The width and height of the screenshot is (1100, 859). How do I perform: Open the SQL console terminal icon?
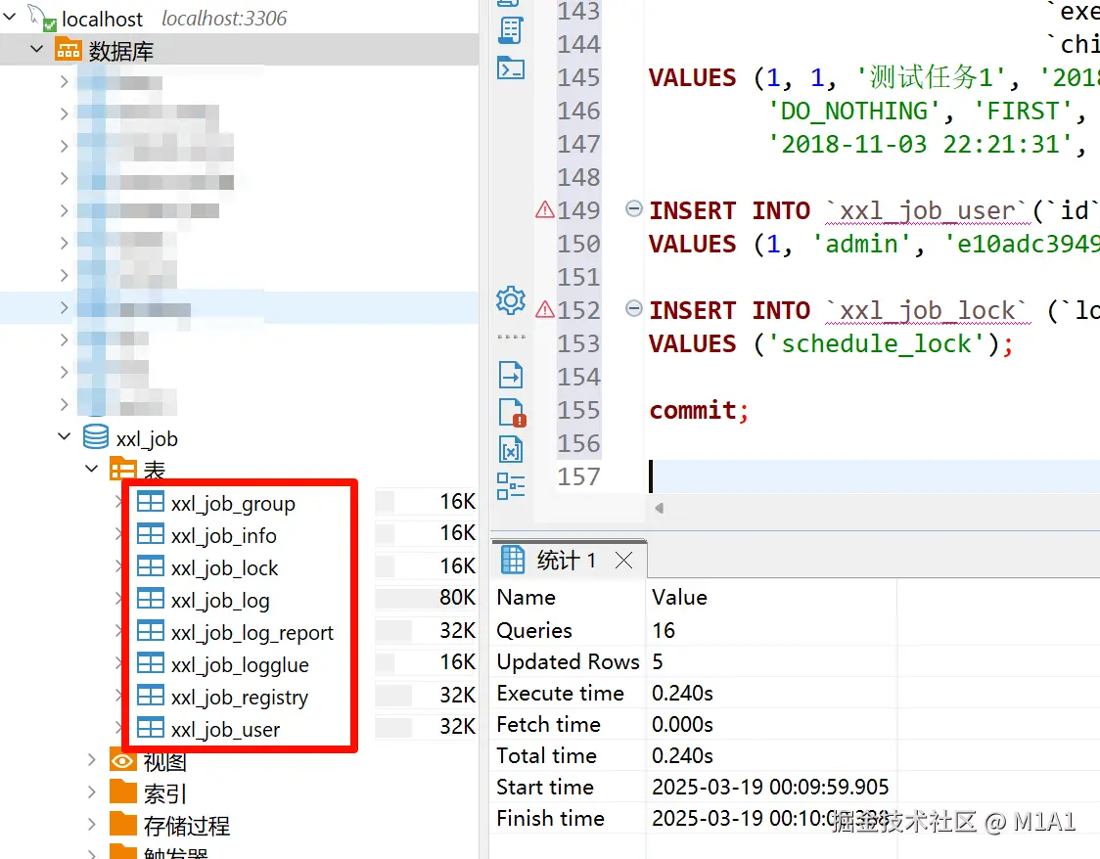point(510,68)
